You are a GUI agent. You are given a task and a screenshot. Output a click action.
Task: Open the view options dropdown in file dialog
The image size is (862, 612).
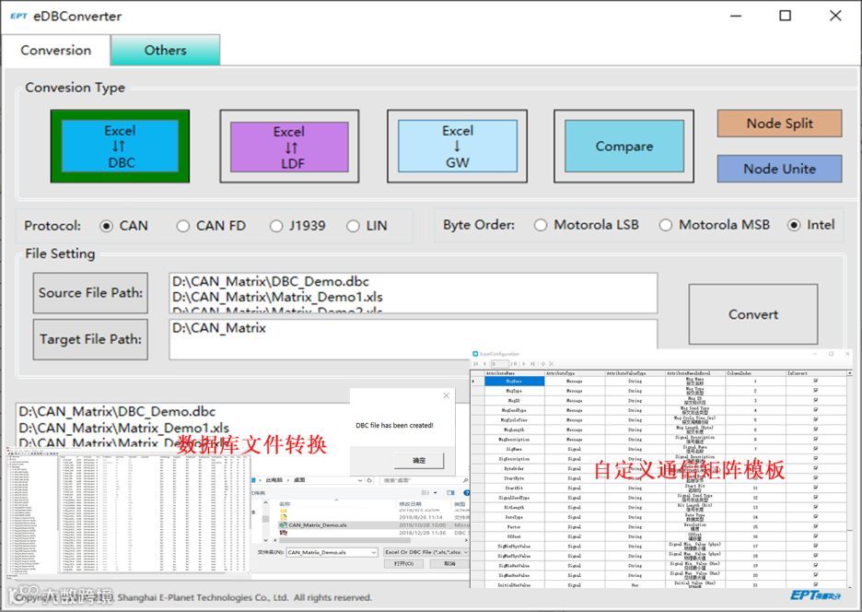[x=436, y=492]
